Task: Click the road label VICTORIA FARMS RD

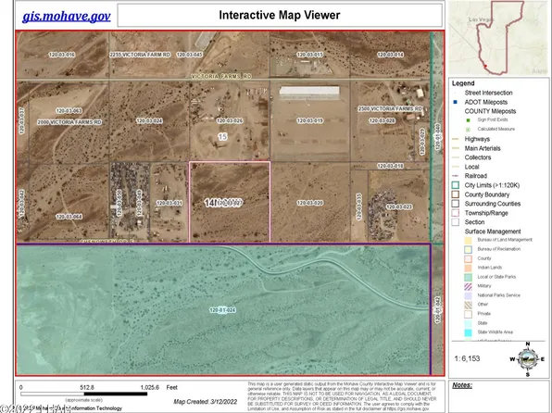Action: click(x=221, y=77)
